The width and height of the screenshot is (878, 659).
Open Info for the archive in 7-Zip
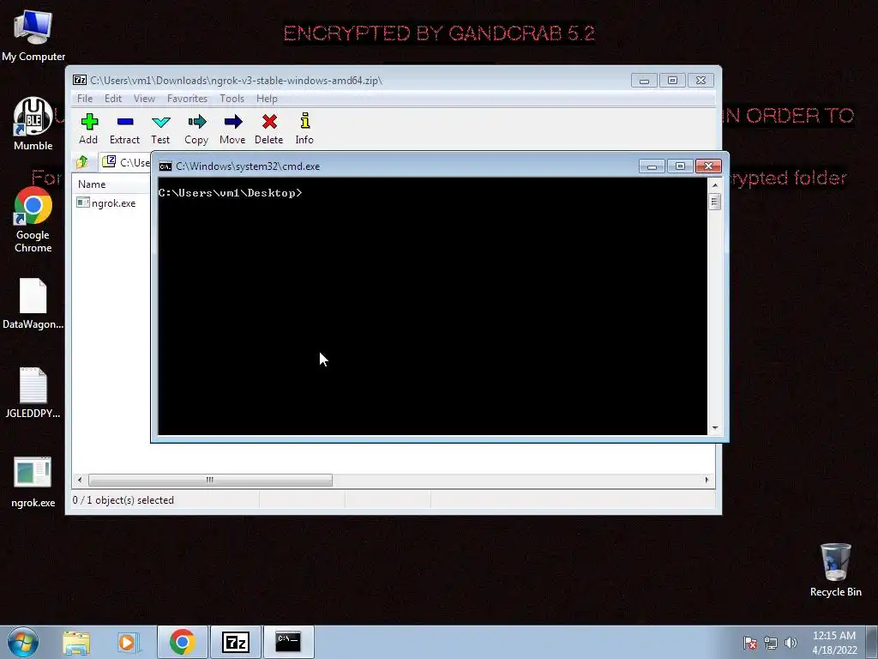pyautogui.click(x=304, y=129)
